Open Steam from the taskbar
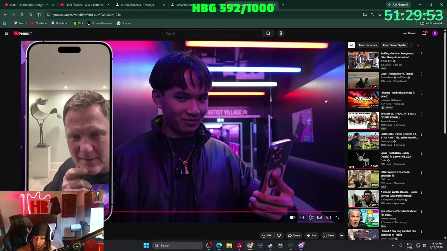Screen dimensions: 447x251 click(x=270, y=245)
